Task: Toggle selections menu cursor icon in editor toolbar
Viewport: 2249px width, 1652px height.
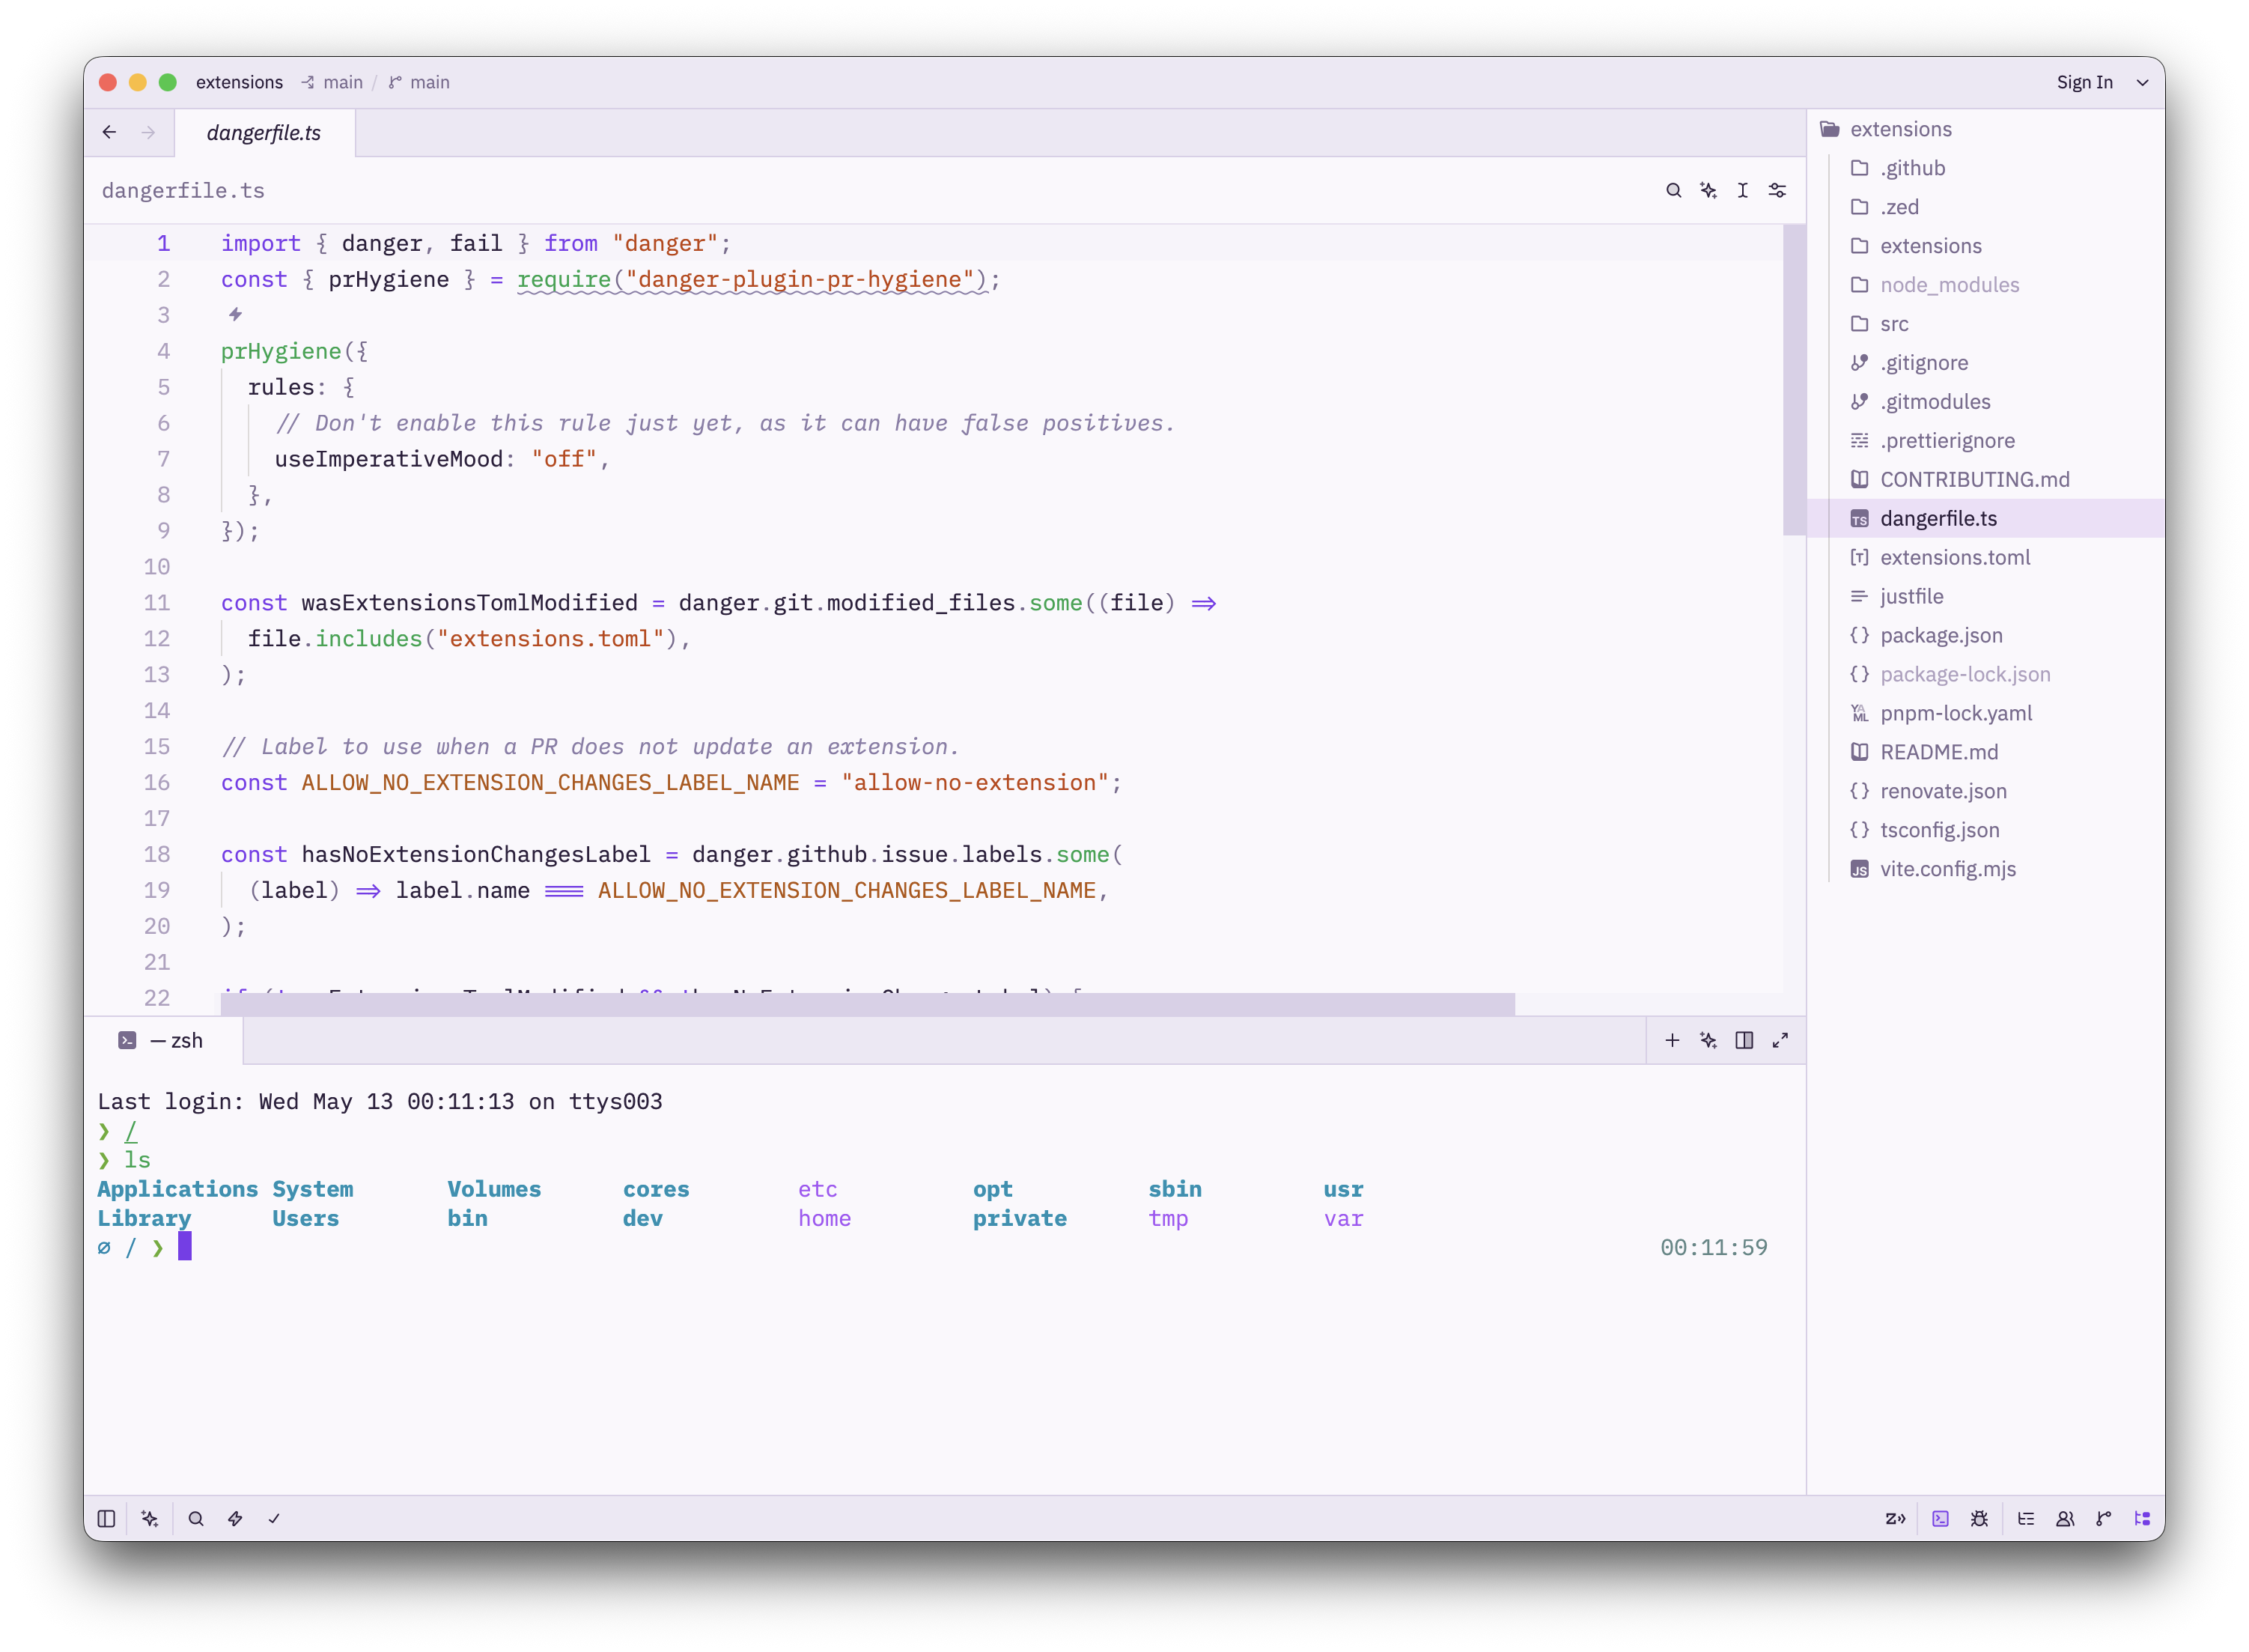Action: (x=1742, y=190)
